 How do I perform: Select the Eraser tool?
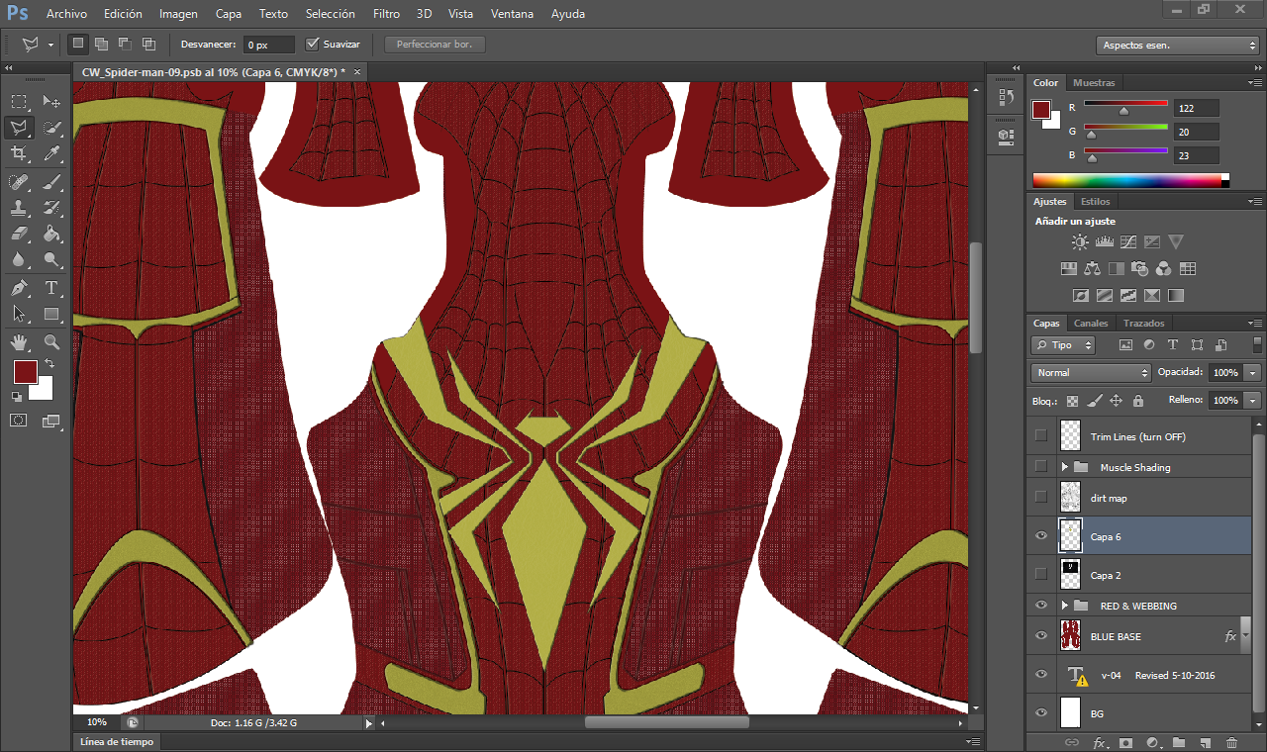point(19,234)
